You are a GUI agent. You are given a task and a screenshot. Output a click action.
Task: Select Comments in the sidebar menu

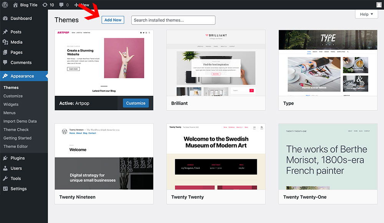pyautogui.click(x=21, y=63)
